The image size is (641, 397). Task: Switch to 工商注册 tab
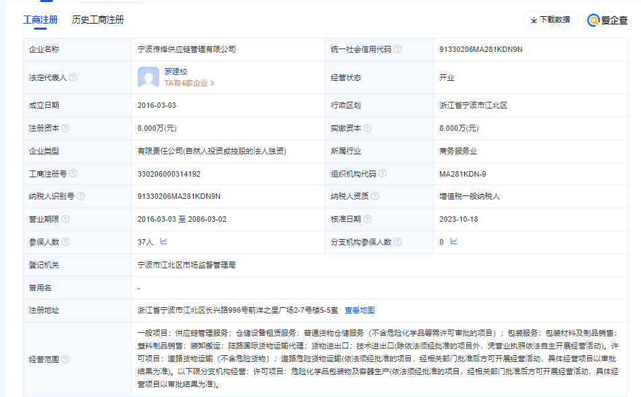[40, 20]
